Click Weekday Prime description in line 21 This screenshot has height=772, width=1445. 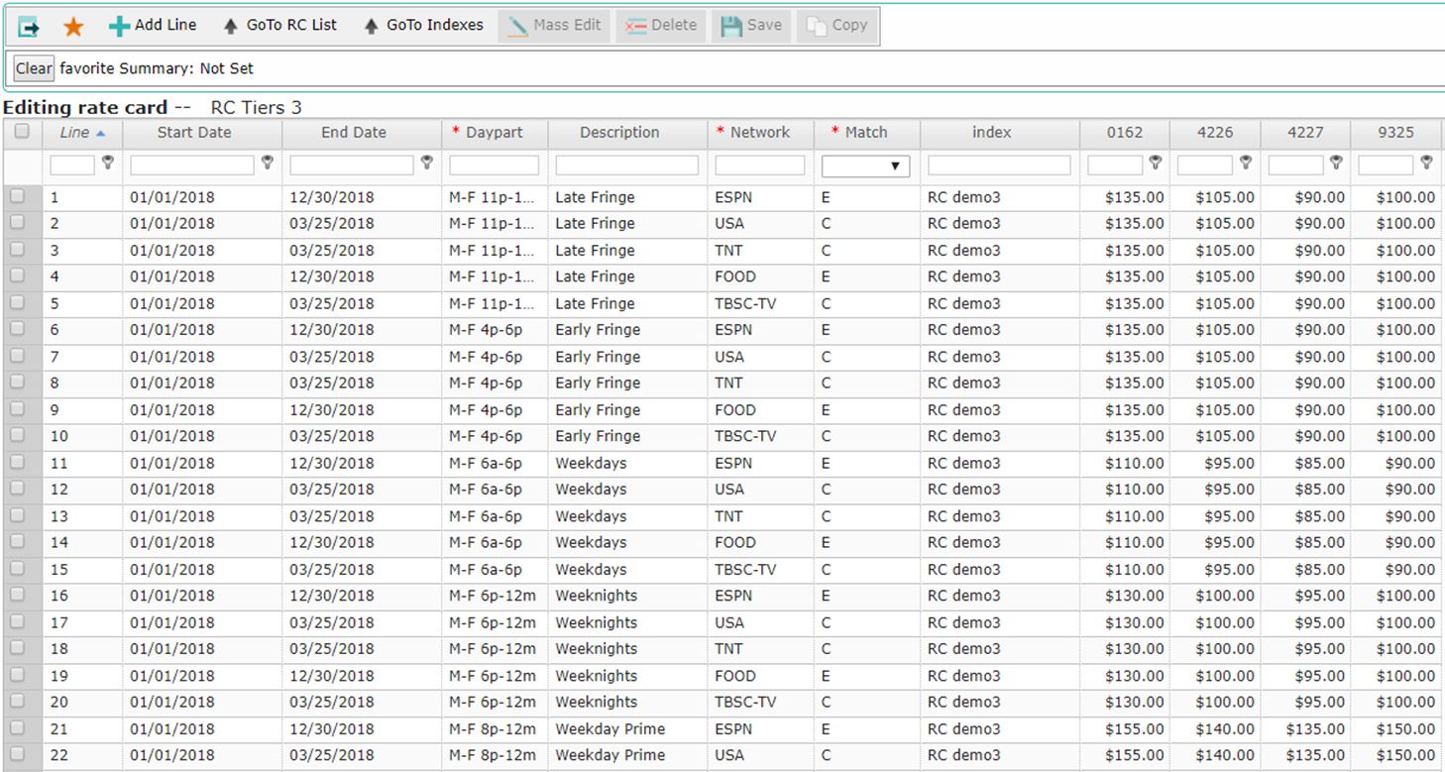pyautogui.click(x=610, y=728)
